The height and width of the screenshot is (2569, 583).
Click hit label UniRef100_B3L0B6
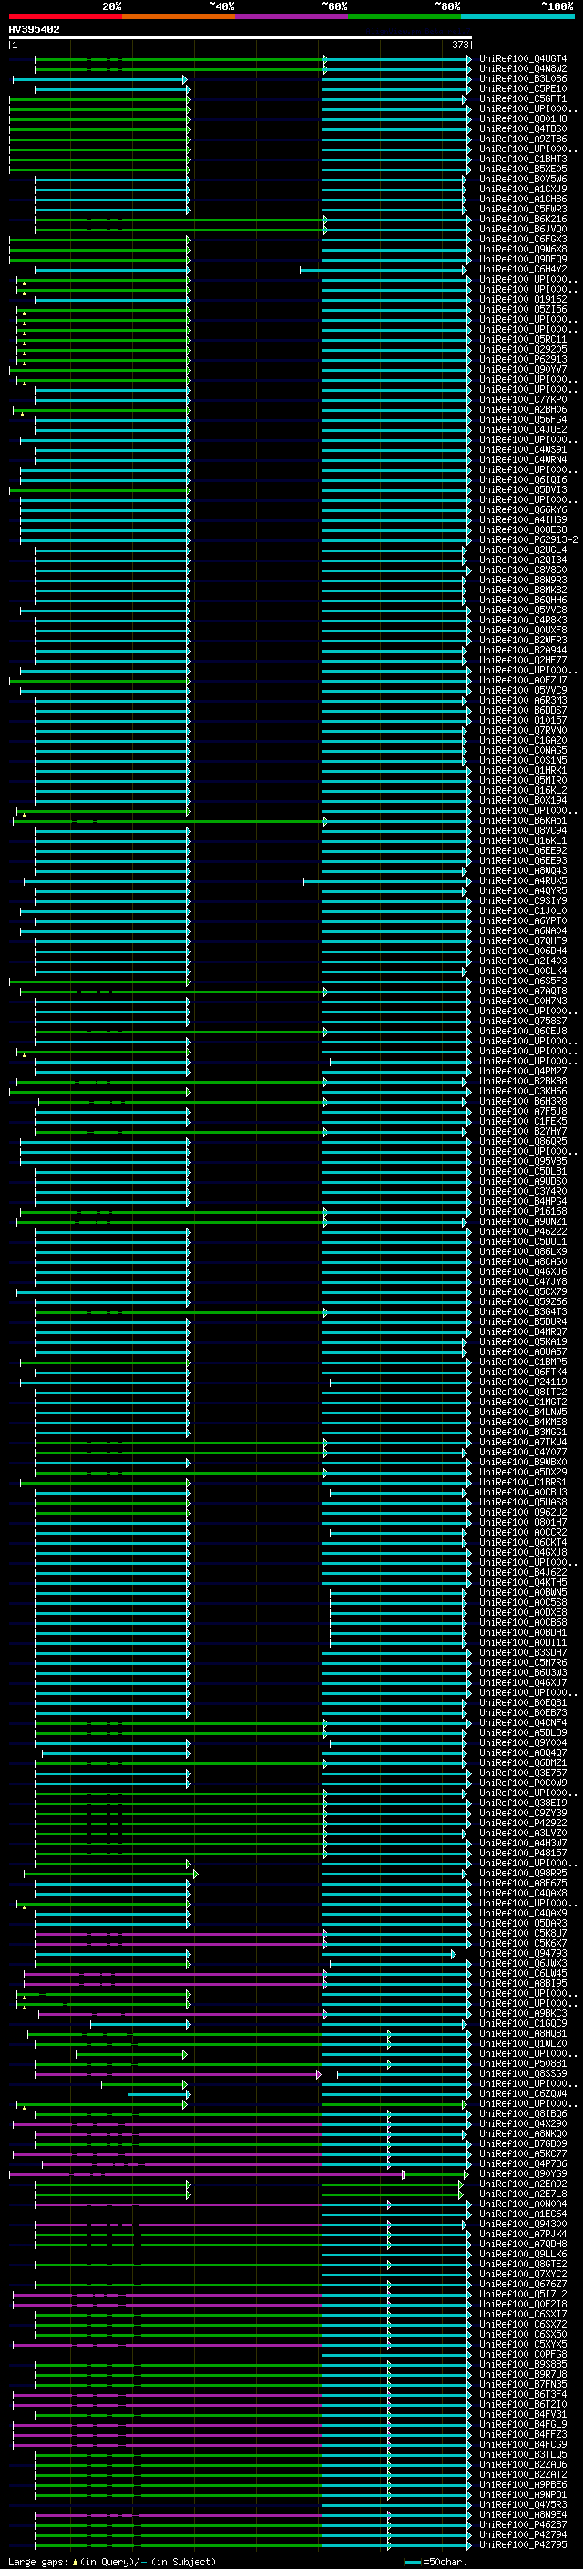tap(523, 78)
